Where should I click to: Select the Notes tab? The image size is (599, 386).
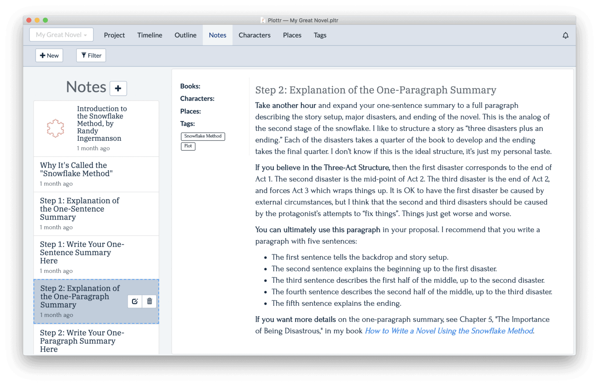pyautogui.click(x=218, y=35)
